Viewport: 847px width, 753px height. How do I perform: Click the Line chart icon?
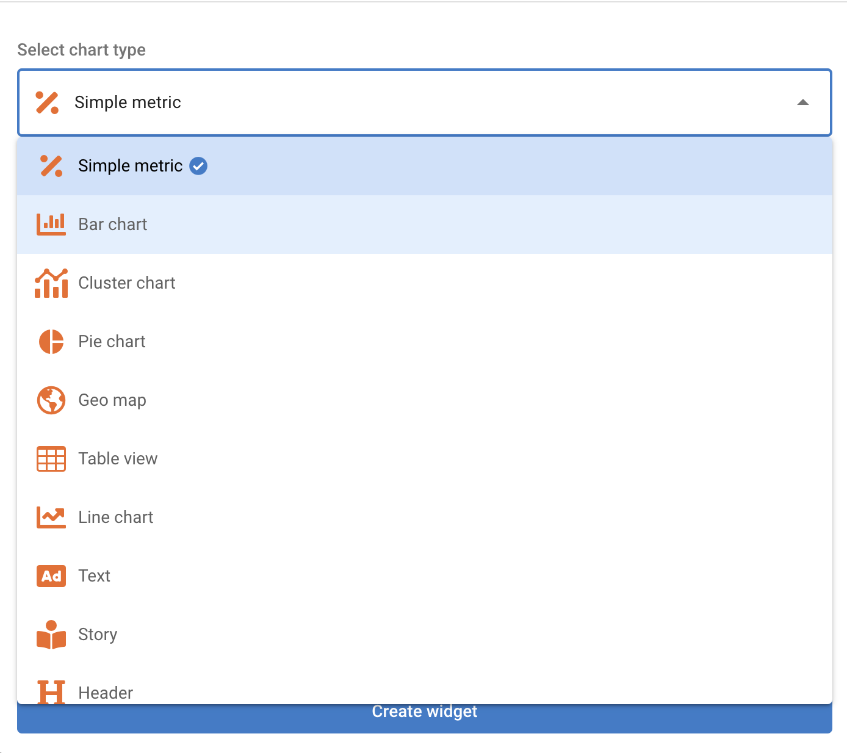[51, 517]
